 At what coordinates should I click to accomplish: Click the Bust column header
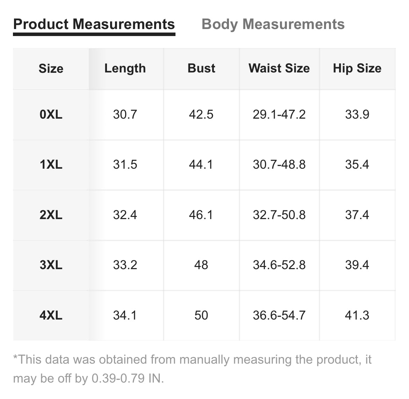pos(201,69)
